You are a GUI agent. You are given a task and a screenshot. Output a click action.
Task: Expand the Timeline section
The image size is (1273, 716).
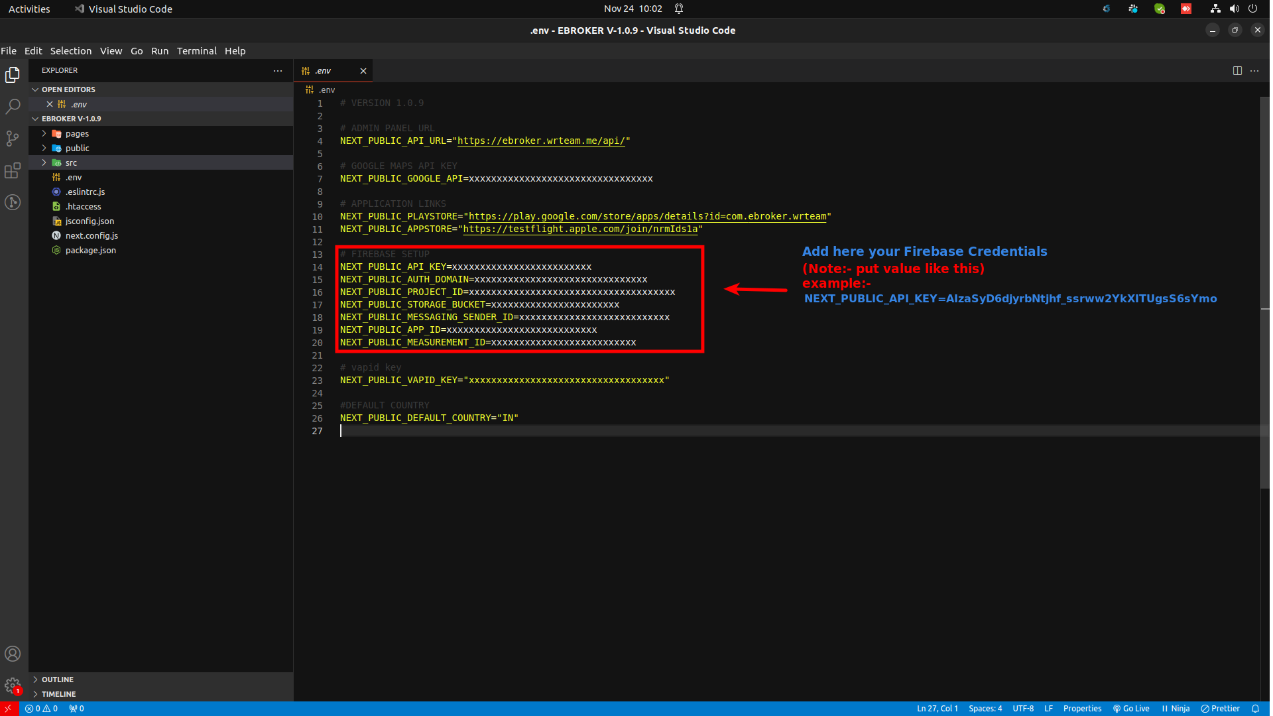click(x=161, y=694)
